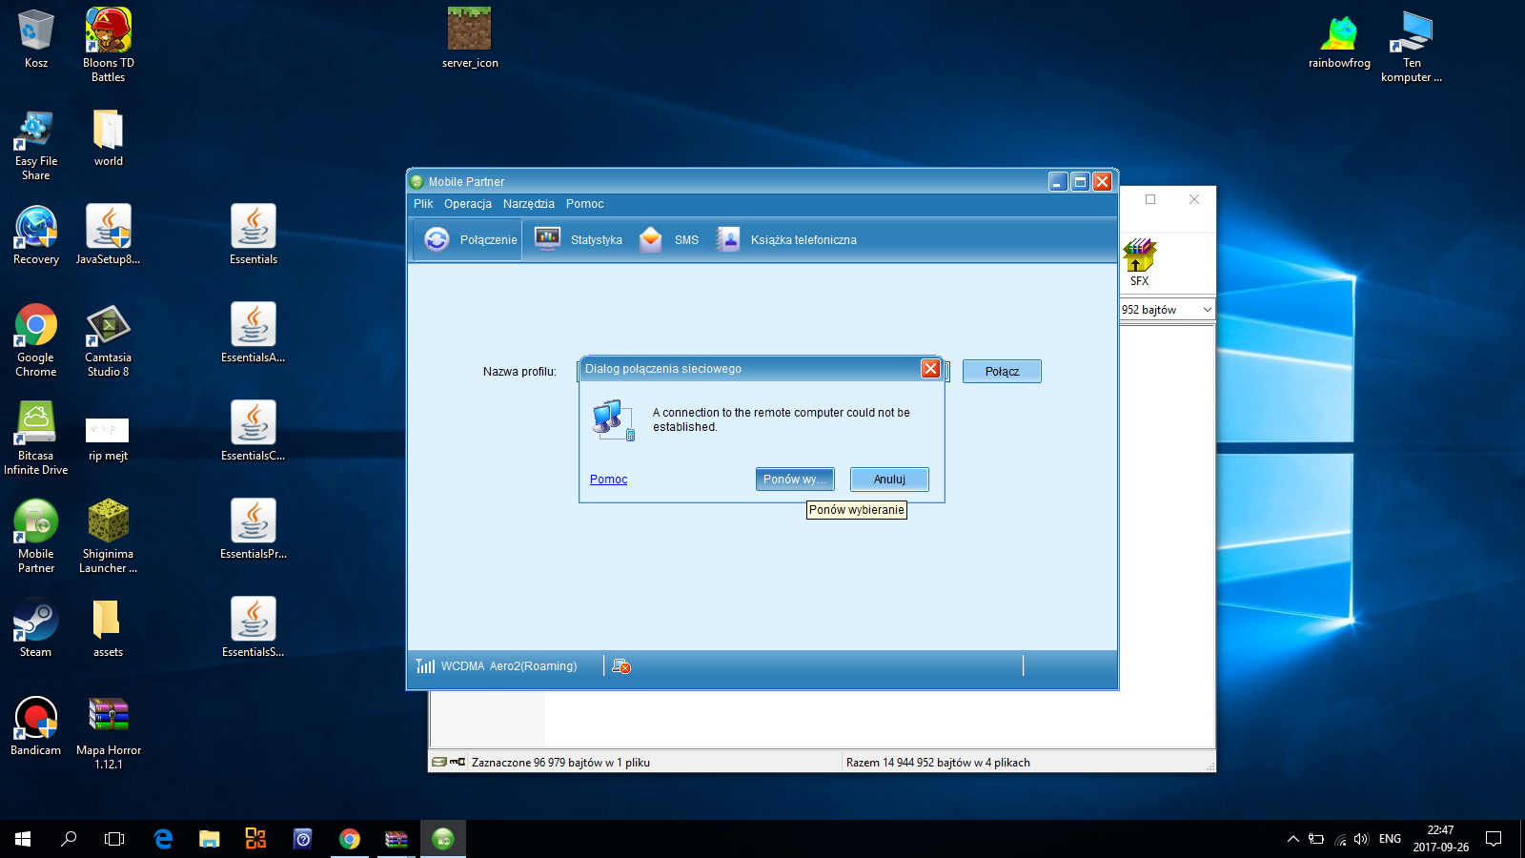Open the Plik menu
Viewport: 1525px width, 858px height.
coord(423,204)
